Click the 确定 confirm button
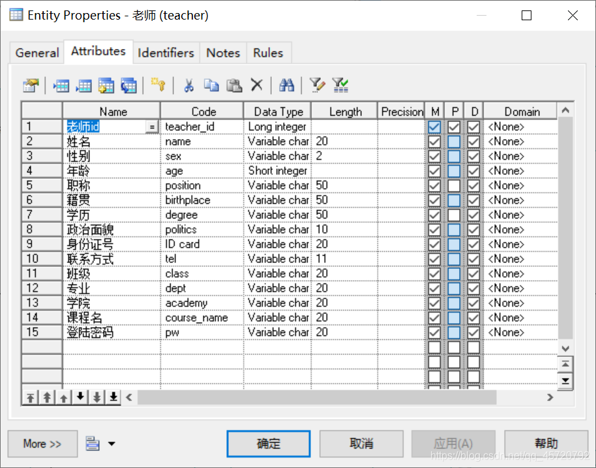Image resolution: width=596 pixels, height=468 pixels. click(268, 444)
